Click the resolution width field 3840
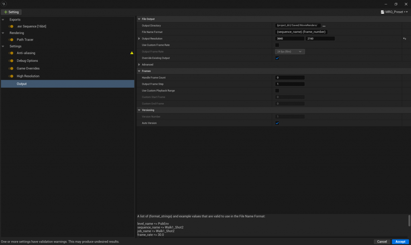 click(290, 38)
